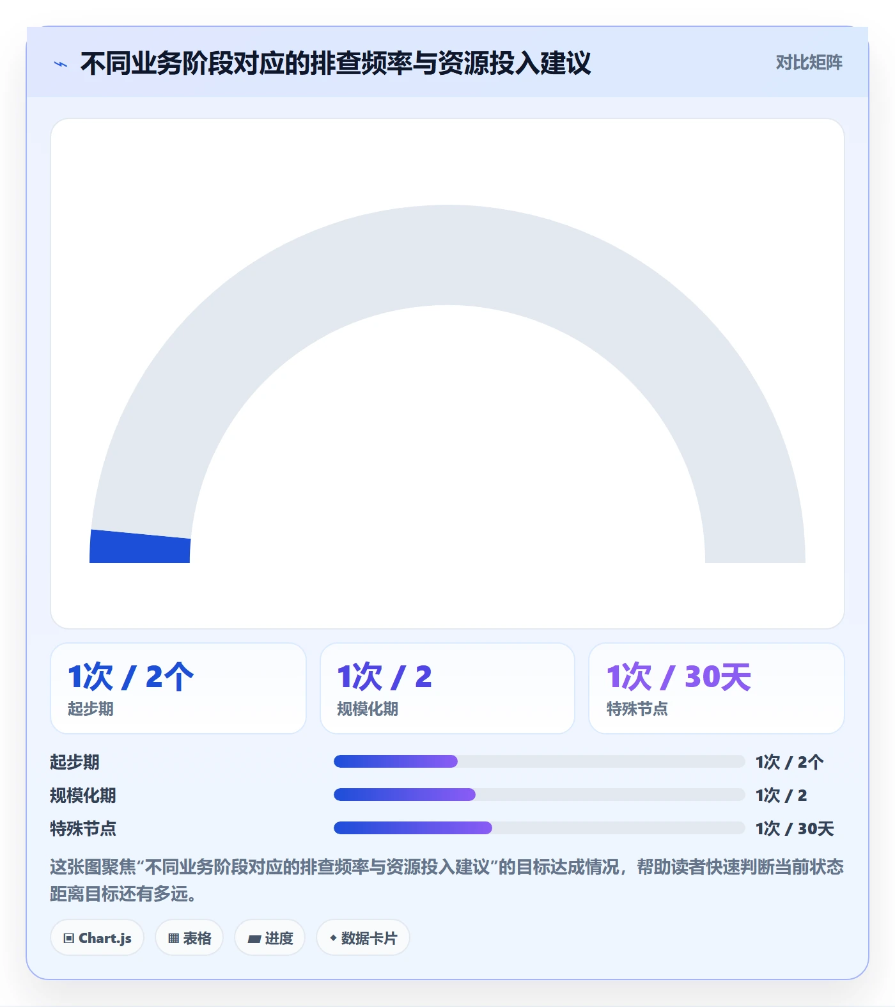Click the 进度 tag chip
895x1007 pixels.
[270, 938]
